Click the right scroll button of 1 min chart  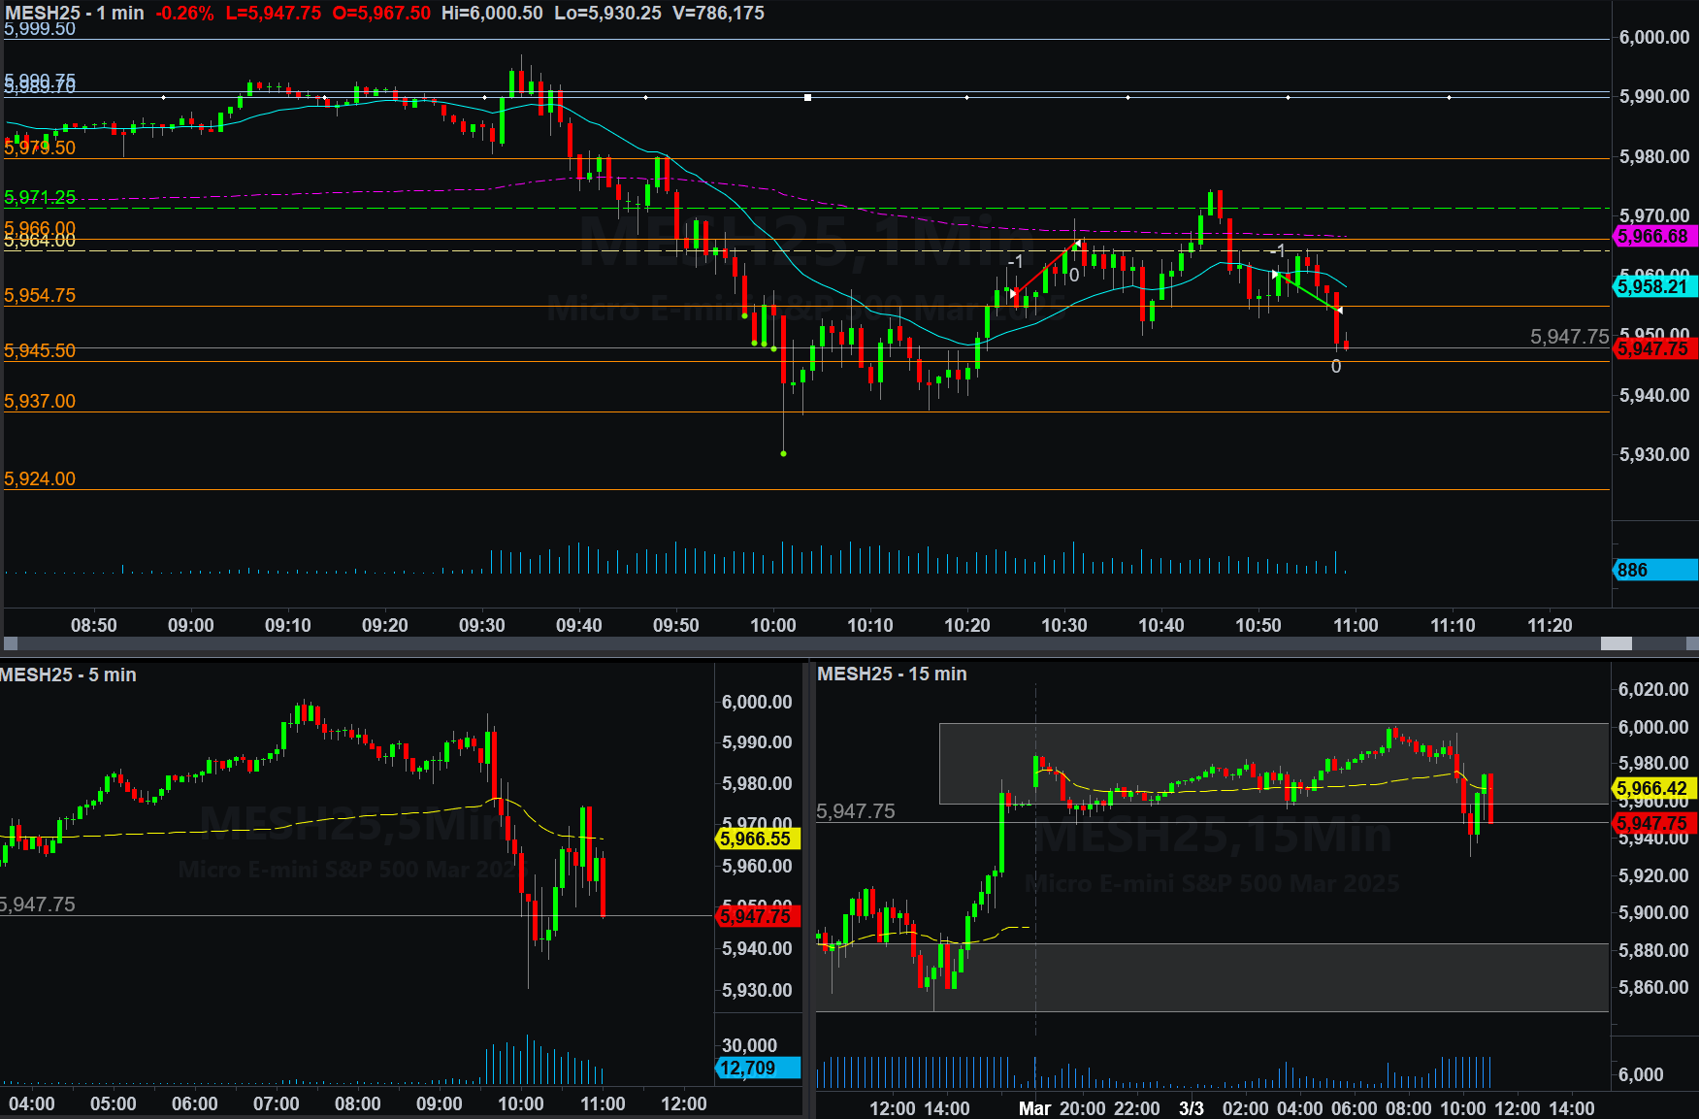point(1692,643)
